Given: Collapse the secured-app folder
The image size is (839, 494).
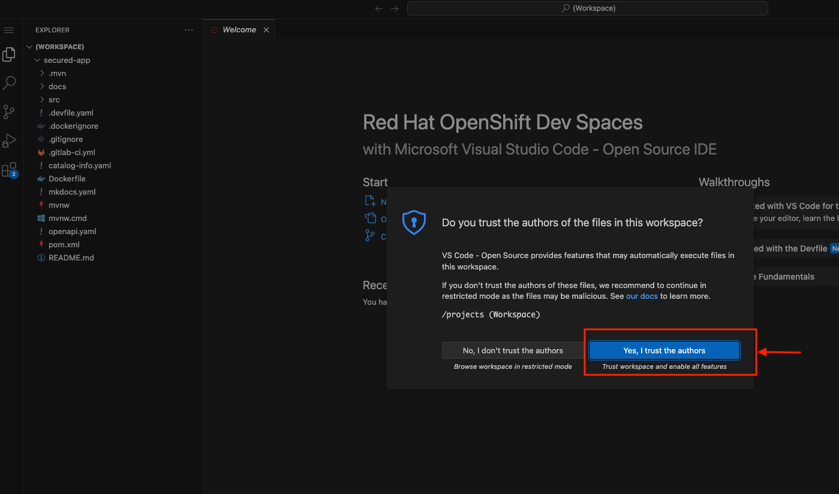Looking at the screenshot, I should pos(67,60).
